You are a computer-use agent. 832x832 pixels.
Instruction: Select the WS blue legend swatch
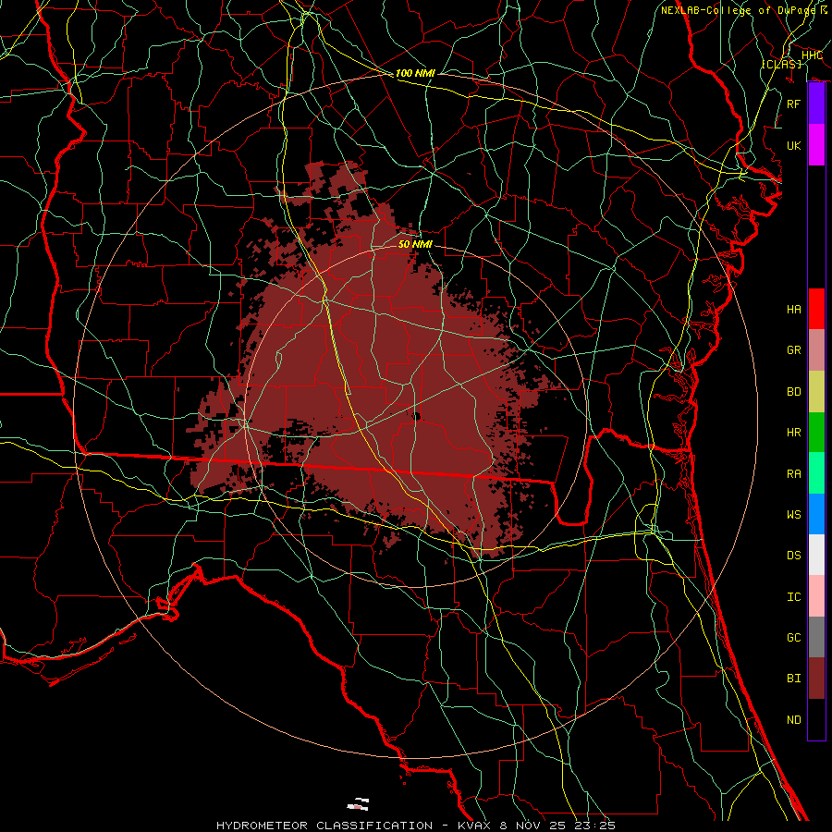[x=816, y=514]
